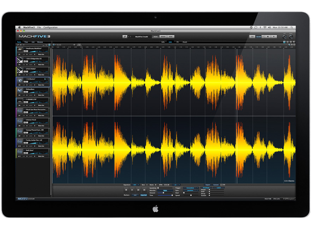Toggle the Latch button
311x229 pixels.
pyautogui.click(x=219, y=188)
